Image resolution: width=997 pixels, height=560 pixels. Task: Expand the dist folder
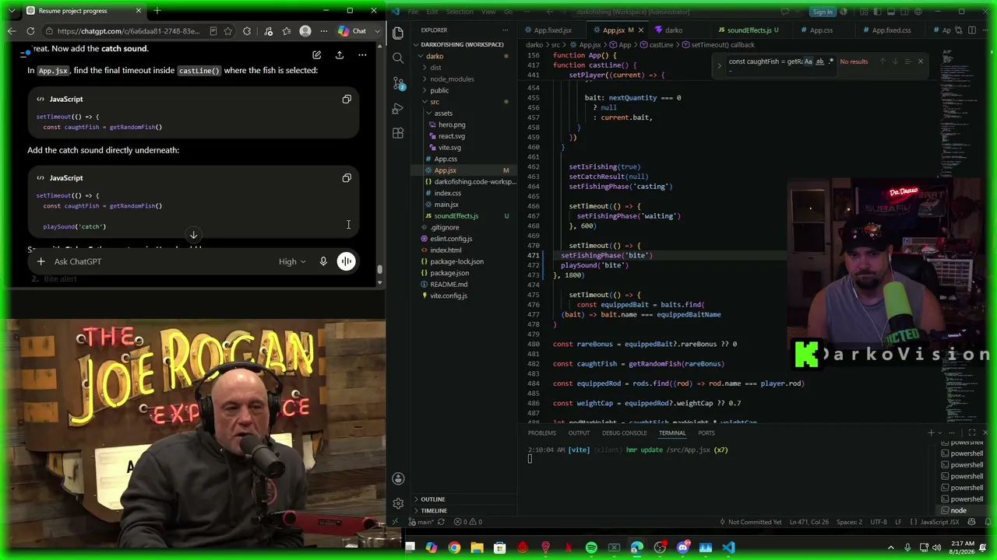coord(425,68)
